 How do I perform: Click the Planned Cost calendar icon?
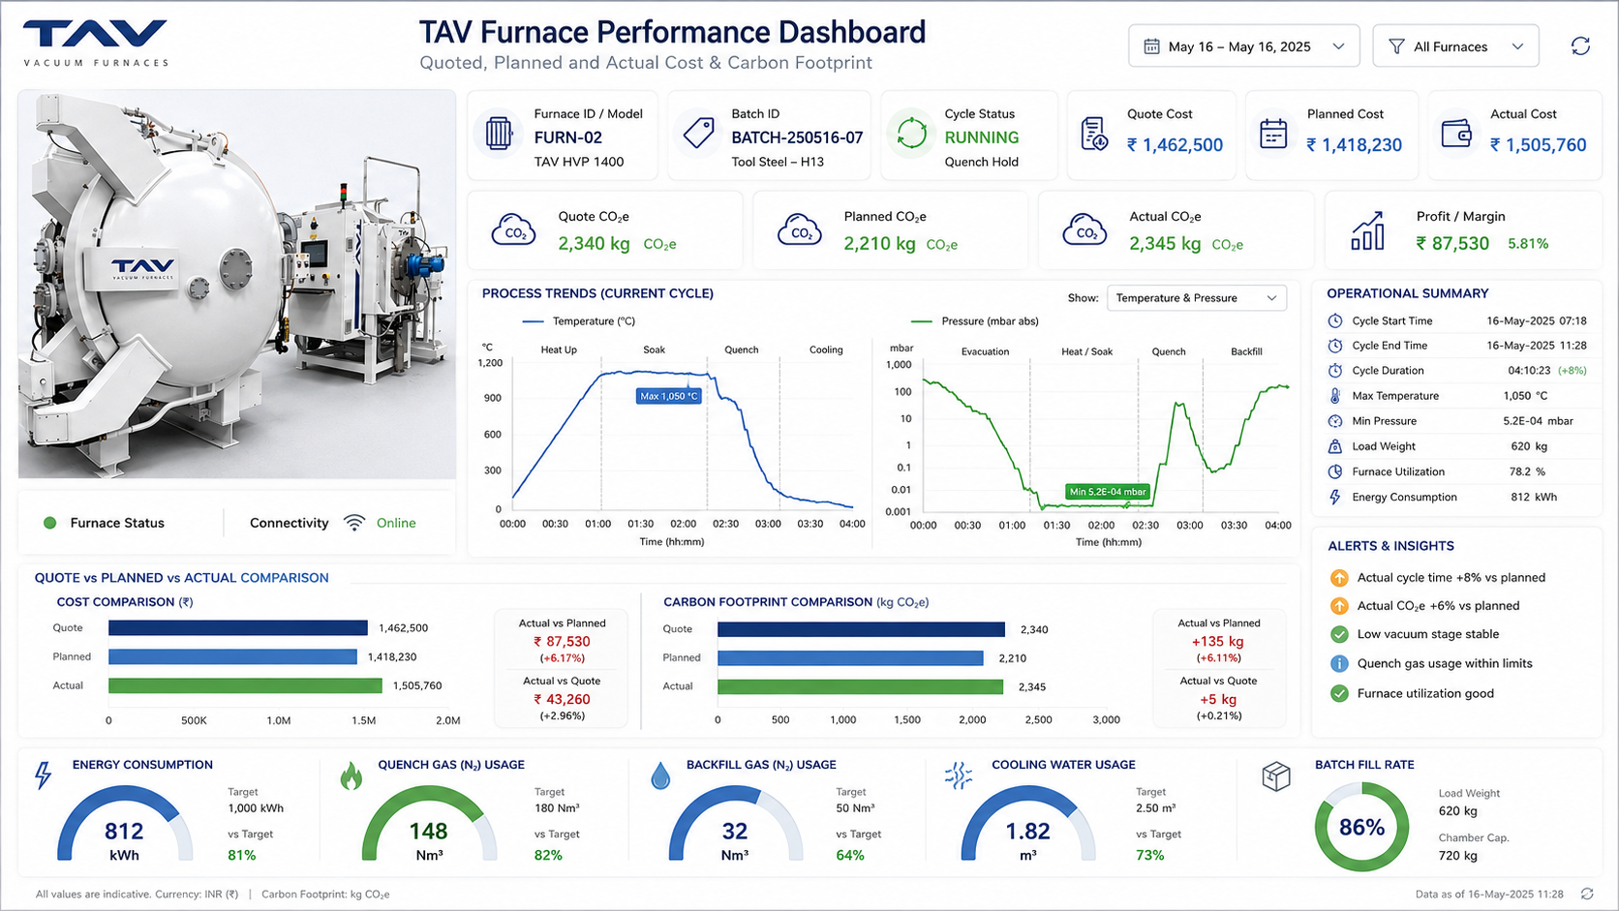1273,135
